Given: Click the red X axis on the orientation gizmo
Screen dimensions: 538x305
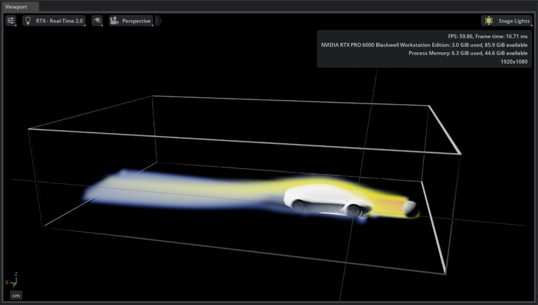Looking at the screenshot, I should tap(7, 282).
